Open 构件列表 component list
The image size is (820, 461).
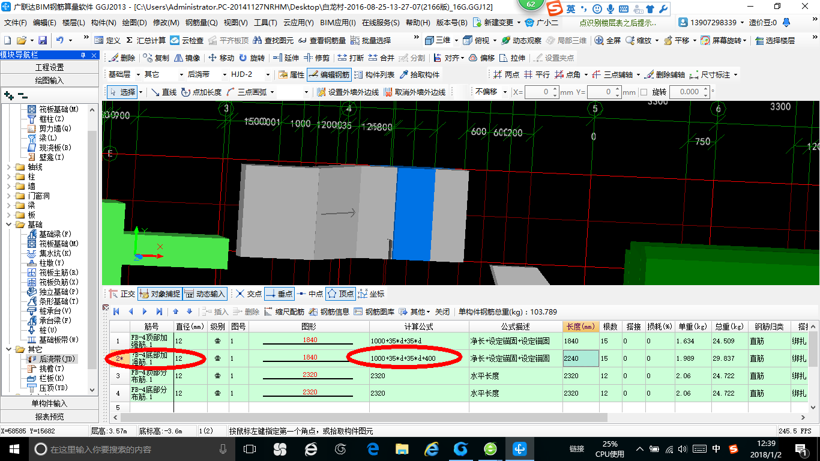(374, 74)
